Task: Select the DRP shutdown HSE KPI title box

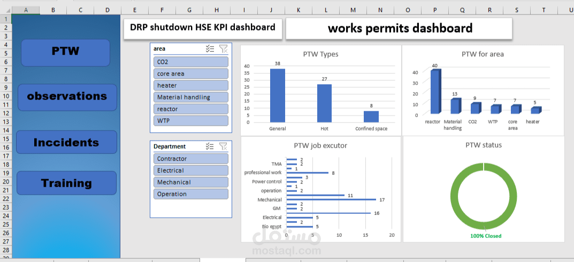Action: click(203, 29)
